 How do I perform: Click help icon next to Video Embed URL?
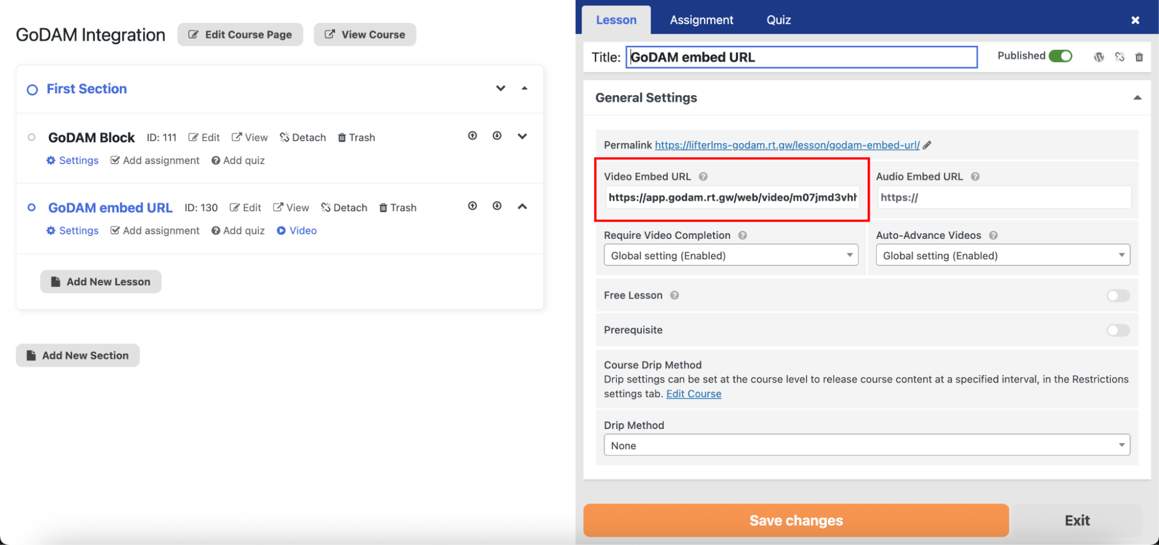tap(703, 177)
